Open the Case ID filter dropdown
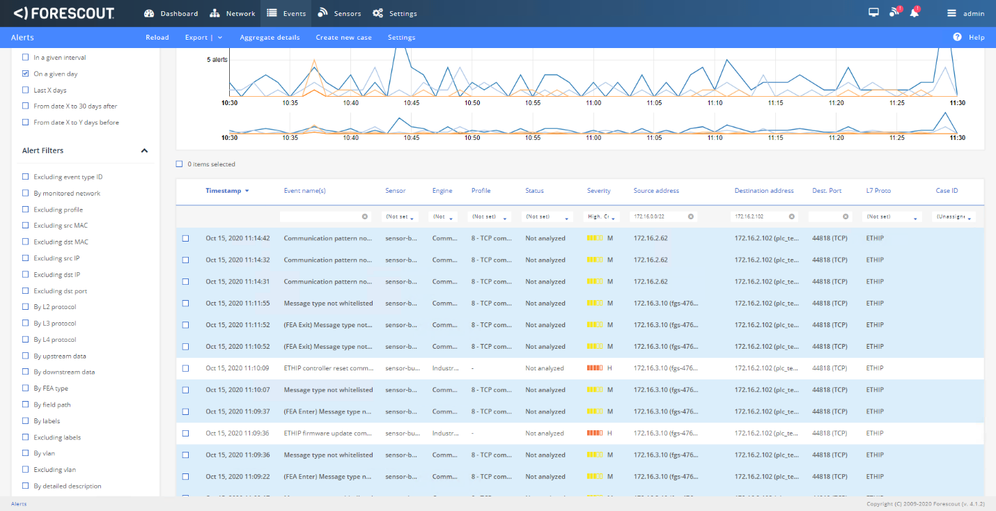This screenshot has height=511, width=996. pyautogui.click(x=954, y=217)
